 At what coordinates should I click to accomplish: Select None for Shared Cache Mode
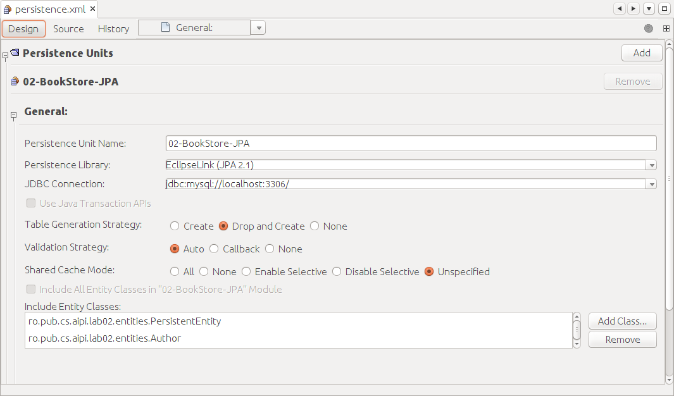pos(204,271)
